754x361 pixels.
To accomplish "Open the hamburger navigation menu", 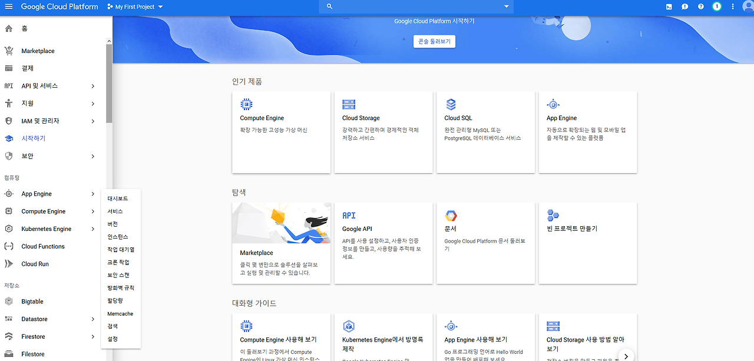I will tap(9, 6).
